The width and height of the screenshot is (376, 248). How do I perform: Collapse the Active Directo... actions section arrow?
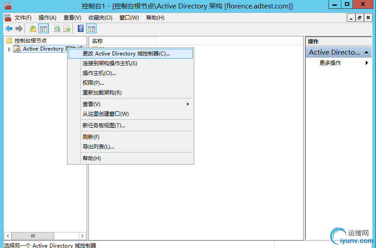[366, 52]
